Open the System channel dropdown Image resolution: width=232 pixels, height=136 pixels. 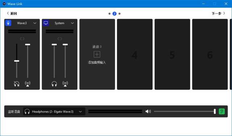pos(72,23)
